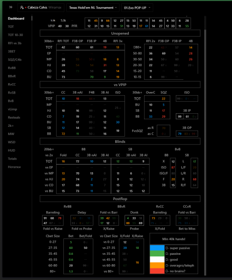Switch to the TOT 10-30 tab
Image resolution: width=232 pixels, height=280 pixels.
point(15,35)
